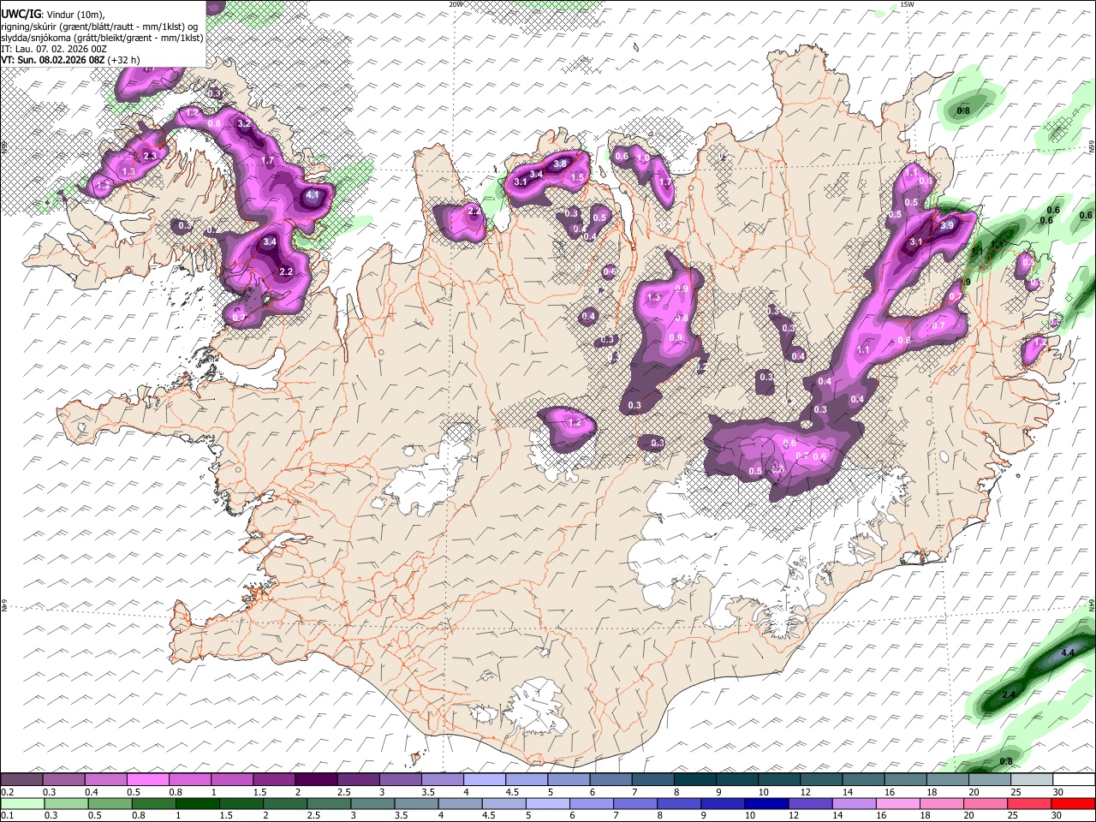Click the 'UWC/IG: Vindur (10m)' title text
Screen dimensions: 1096x822
(x=52, y=14)
